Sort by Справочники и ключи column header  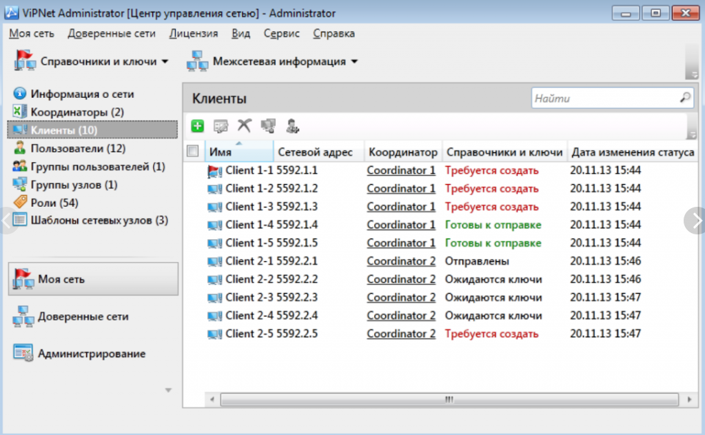point(504,152)
